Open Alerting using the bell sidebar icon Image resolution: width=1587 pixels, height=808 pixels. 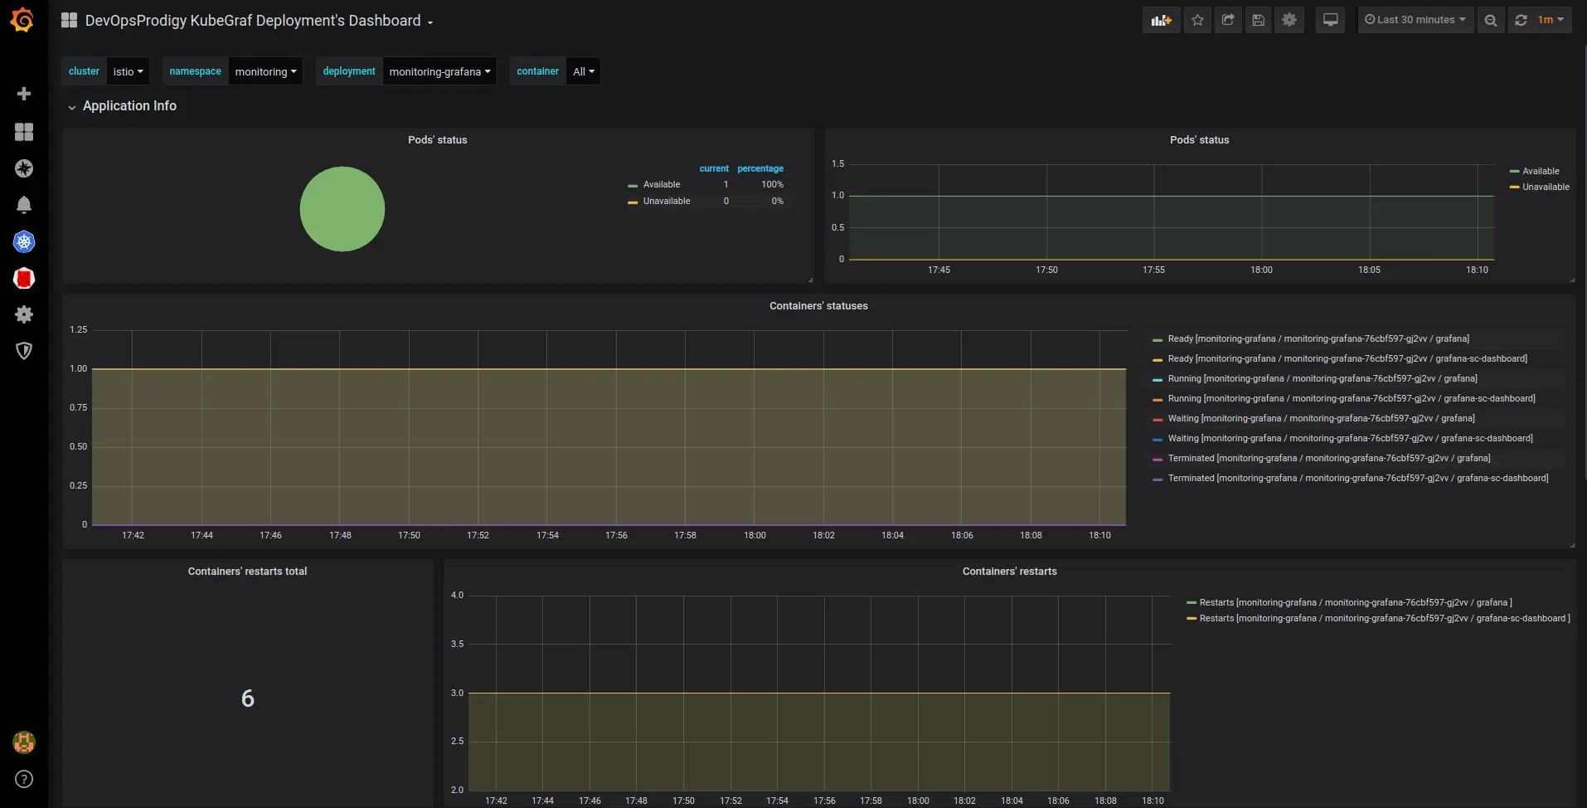click(24, 205)
